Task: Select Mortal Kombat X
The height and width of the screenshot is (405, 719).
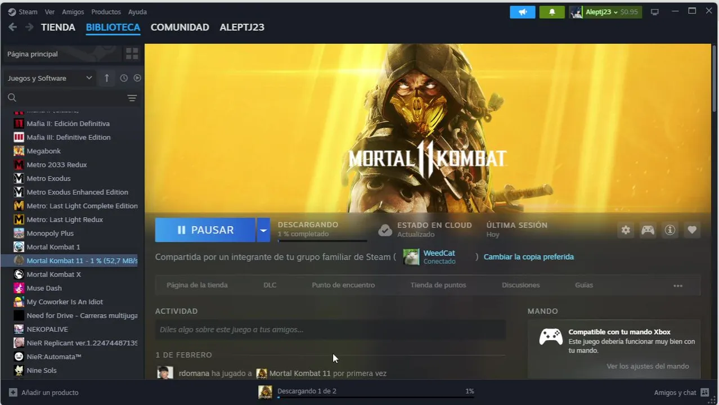Action: [x=54, y=274]
